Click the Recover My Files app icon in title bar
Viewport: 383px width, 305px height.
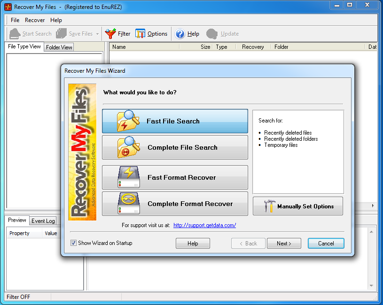pos(8,7)
